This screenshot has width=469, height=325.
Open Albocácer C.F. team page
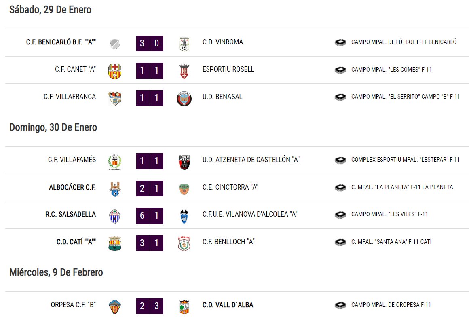72,187
